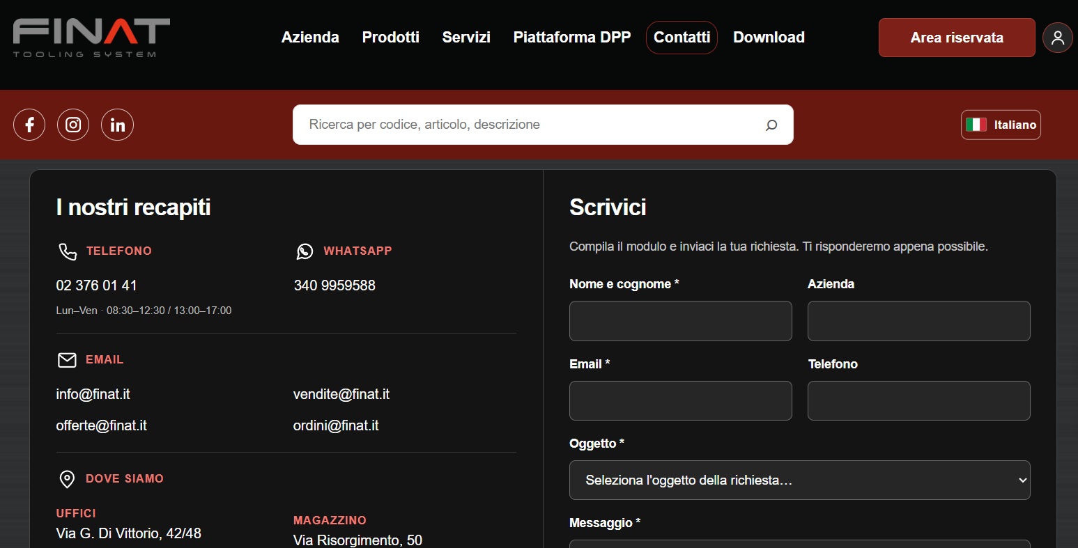Viewport: 1078px width, 548px height.
Task: Click the FINAT Tooling System logo
Action: pyautogui.click(x=91, y=38)
